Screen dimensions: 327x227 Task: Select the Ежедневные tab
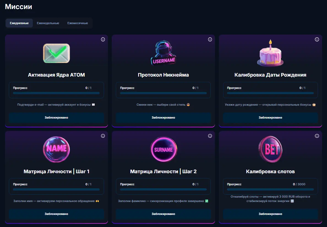[x=19, y=23]
